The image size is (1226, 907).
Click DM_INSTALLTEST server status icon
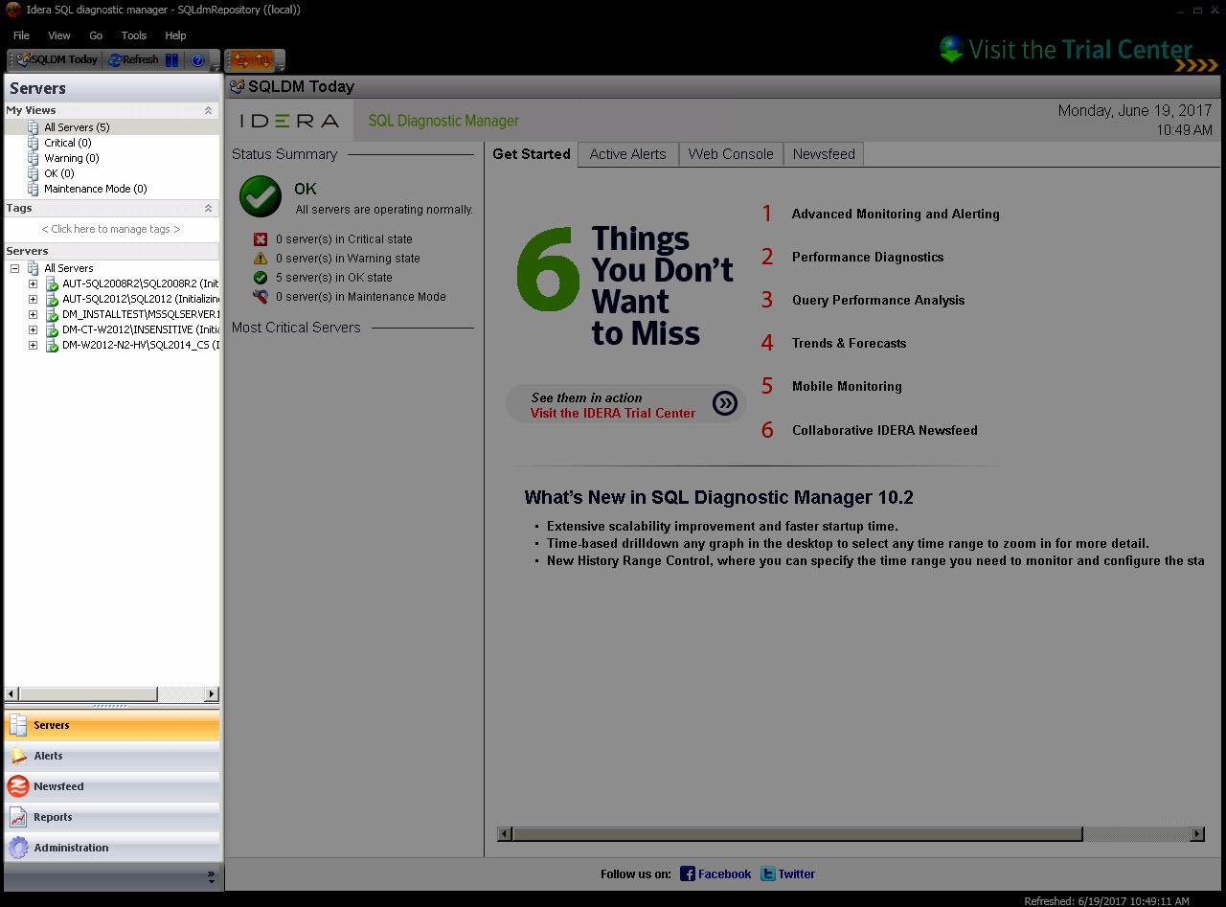point(52,315)
